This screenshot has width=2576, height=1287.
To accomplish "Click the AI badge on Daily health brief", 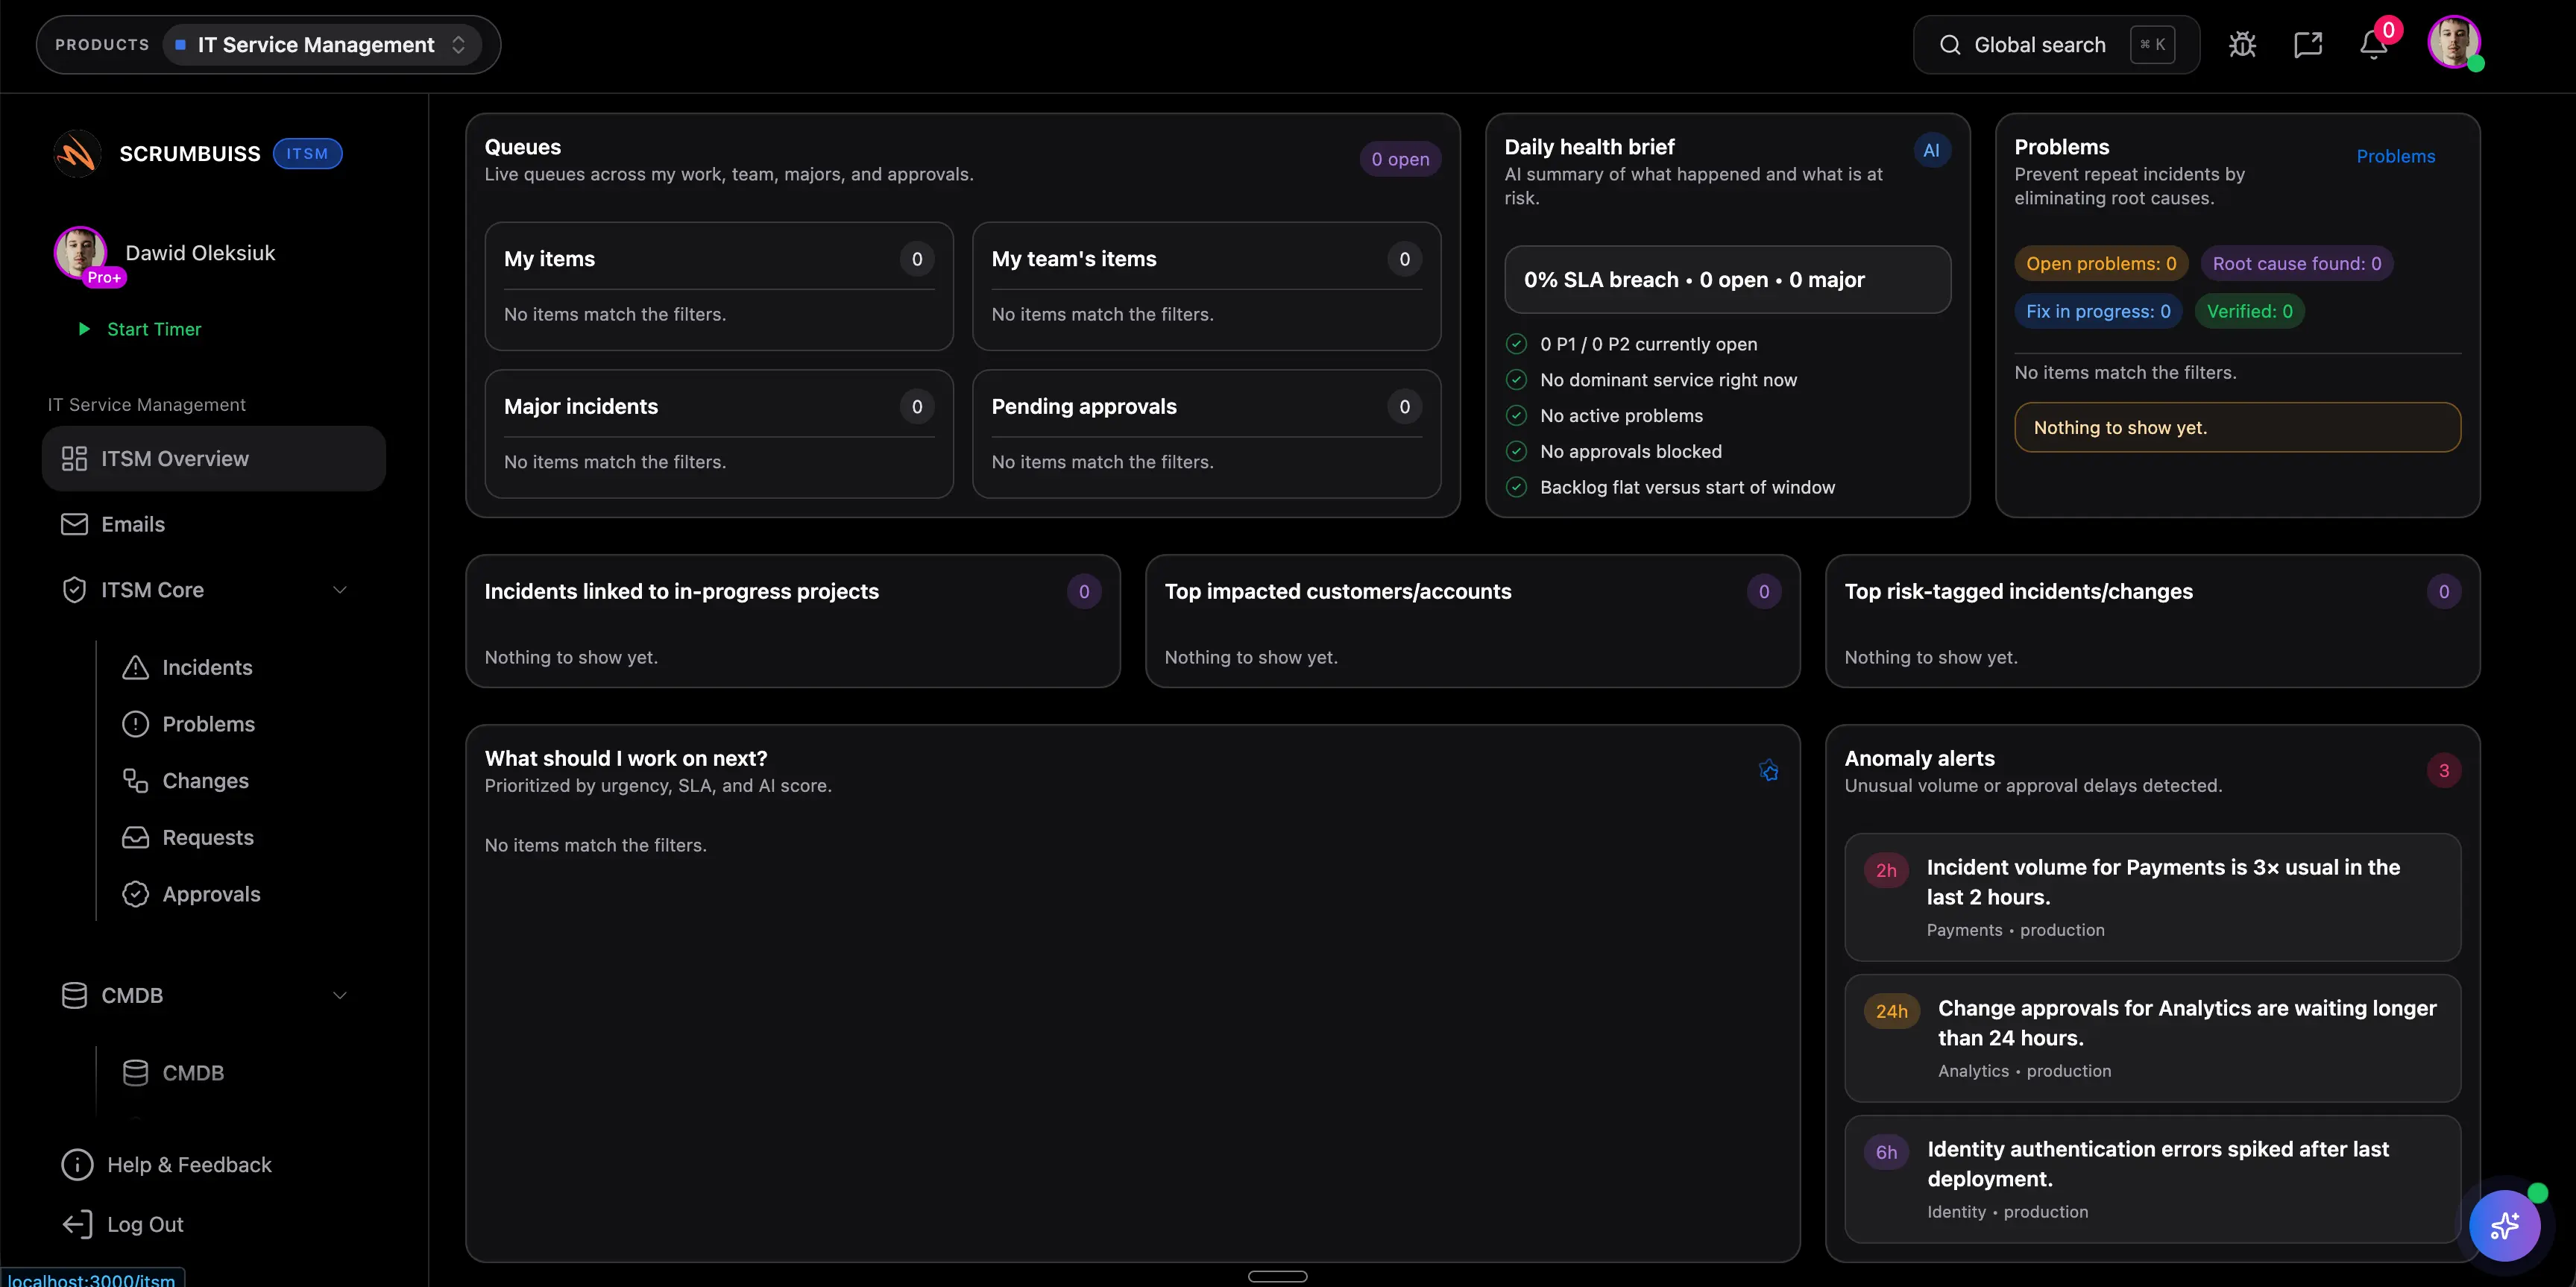I will click(1931, 150).
